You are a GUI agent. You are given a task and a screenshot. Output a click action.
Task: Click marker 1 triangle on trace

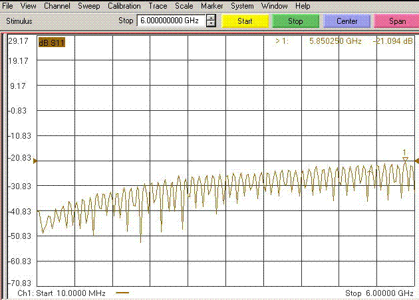405,159
